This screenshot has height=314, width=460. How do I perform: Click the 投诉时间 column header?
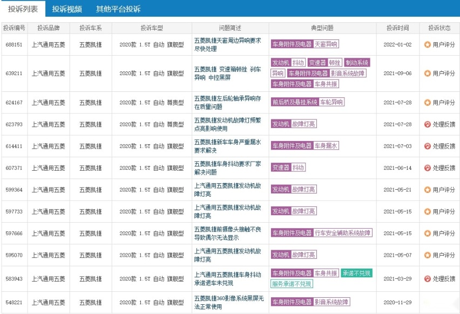click(397, 28)
